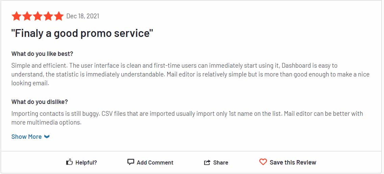Click the speech bubble comment icon

click(x=131, y=162)
